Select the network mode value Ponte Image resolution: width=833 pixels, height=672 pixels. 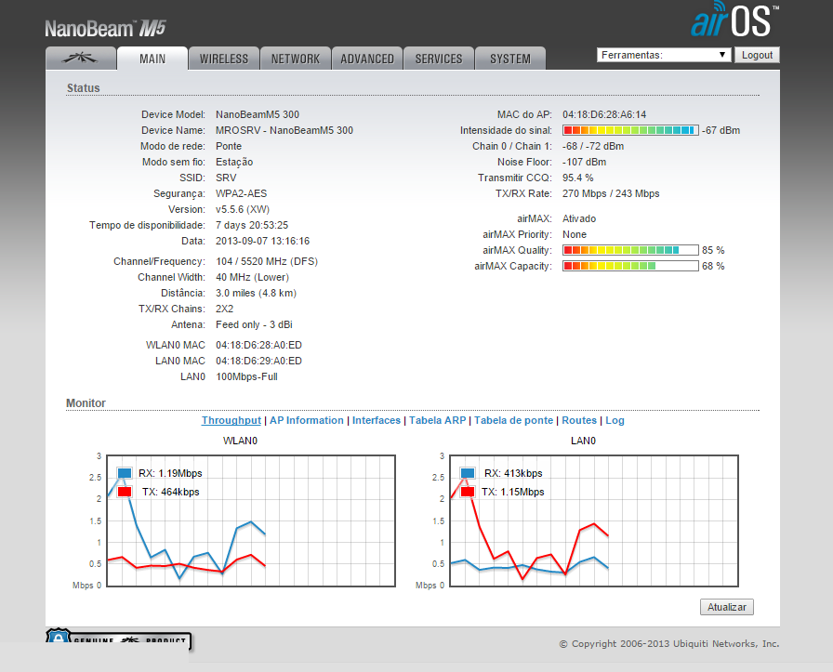coord(229,146)
